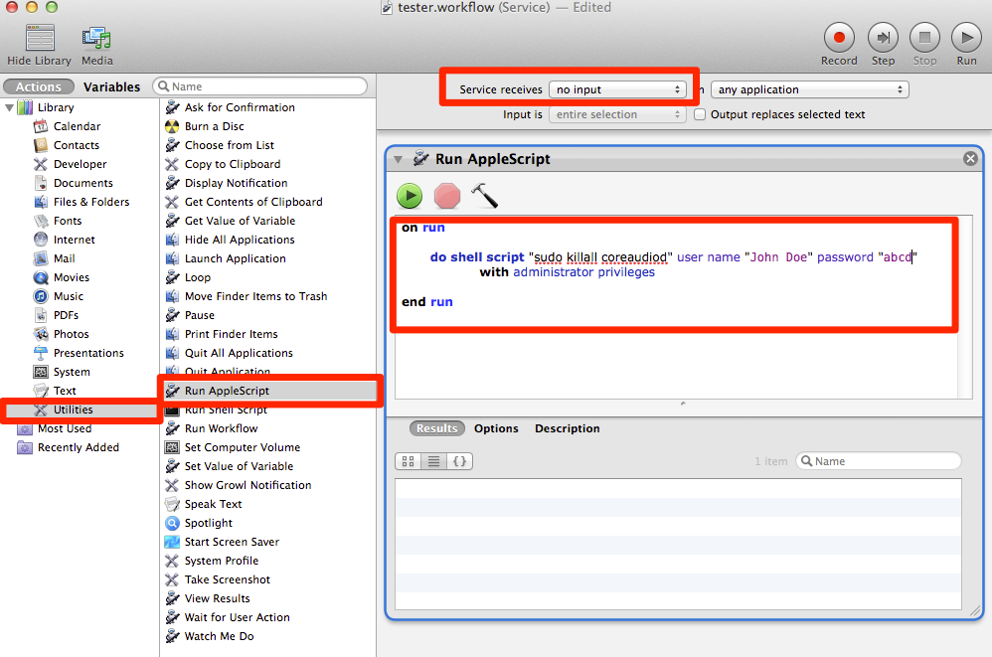Click the library Name search field

click(x=260, y=86)
